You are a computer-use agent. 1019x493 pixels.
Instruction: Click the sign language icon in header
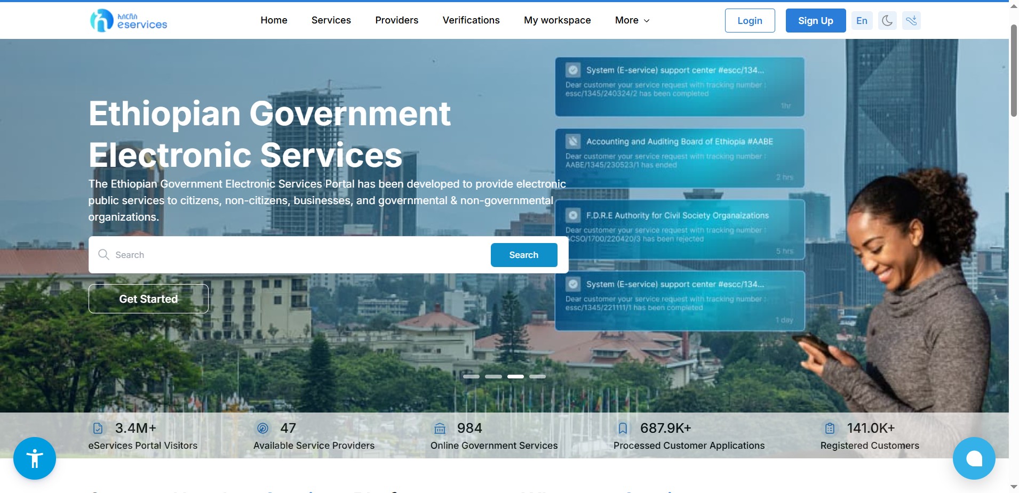911,21
